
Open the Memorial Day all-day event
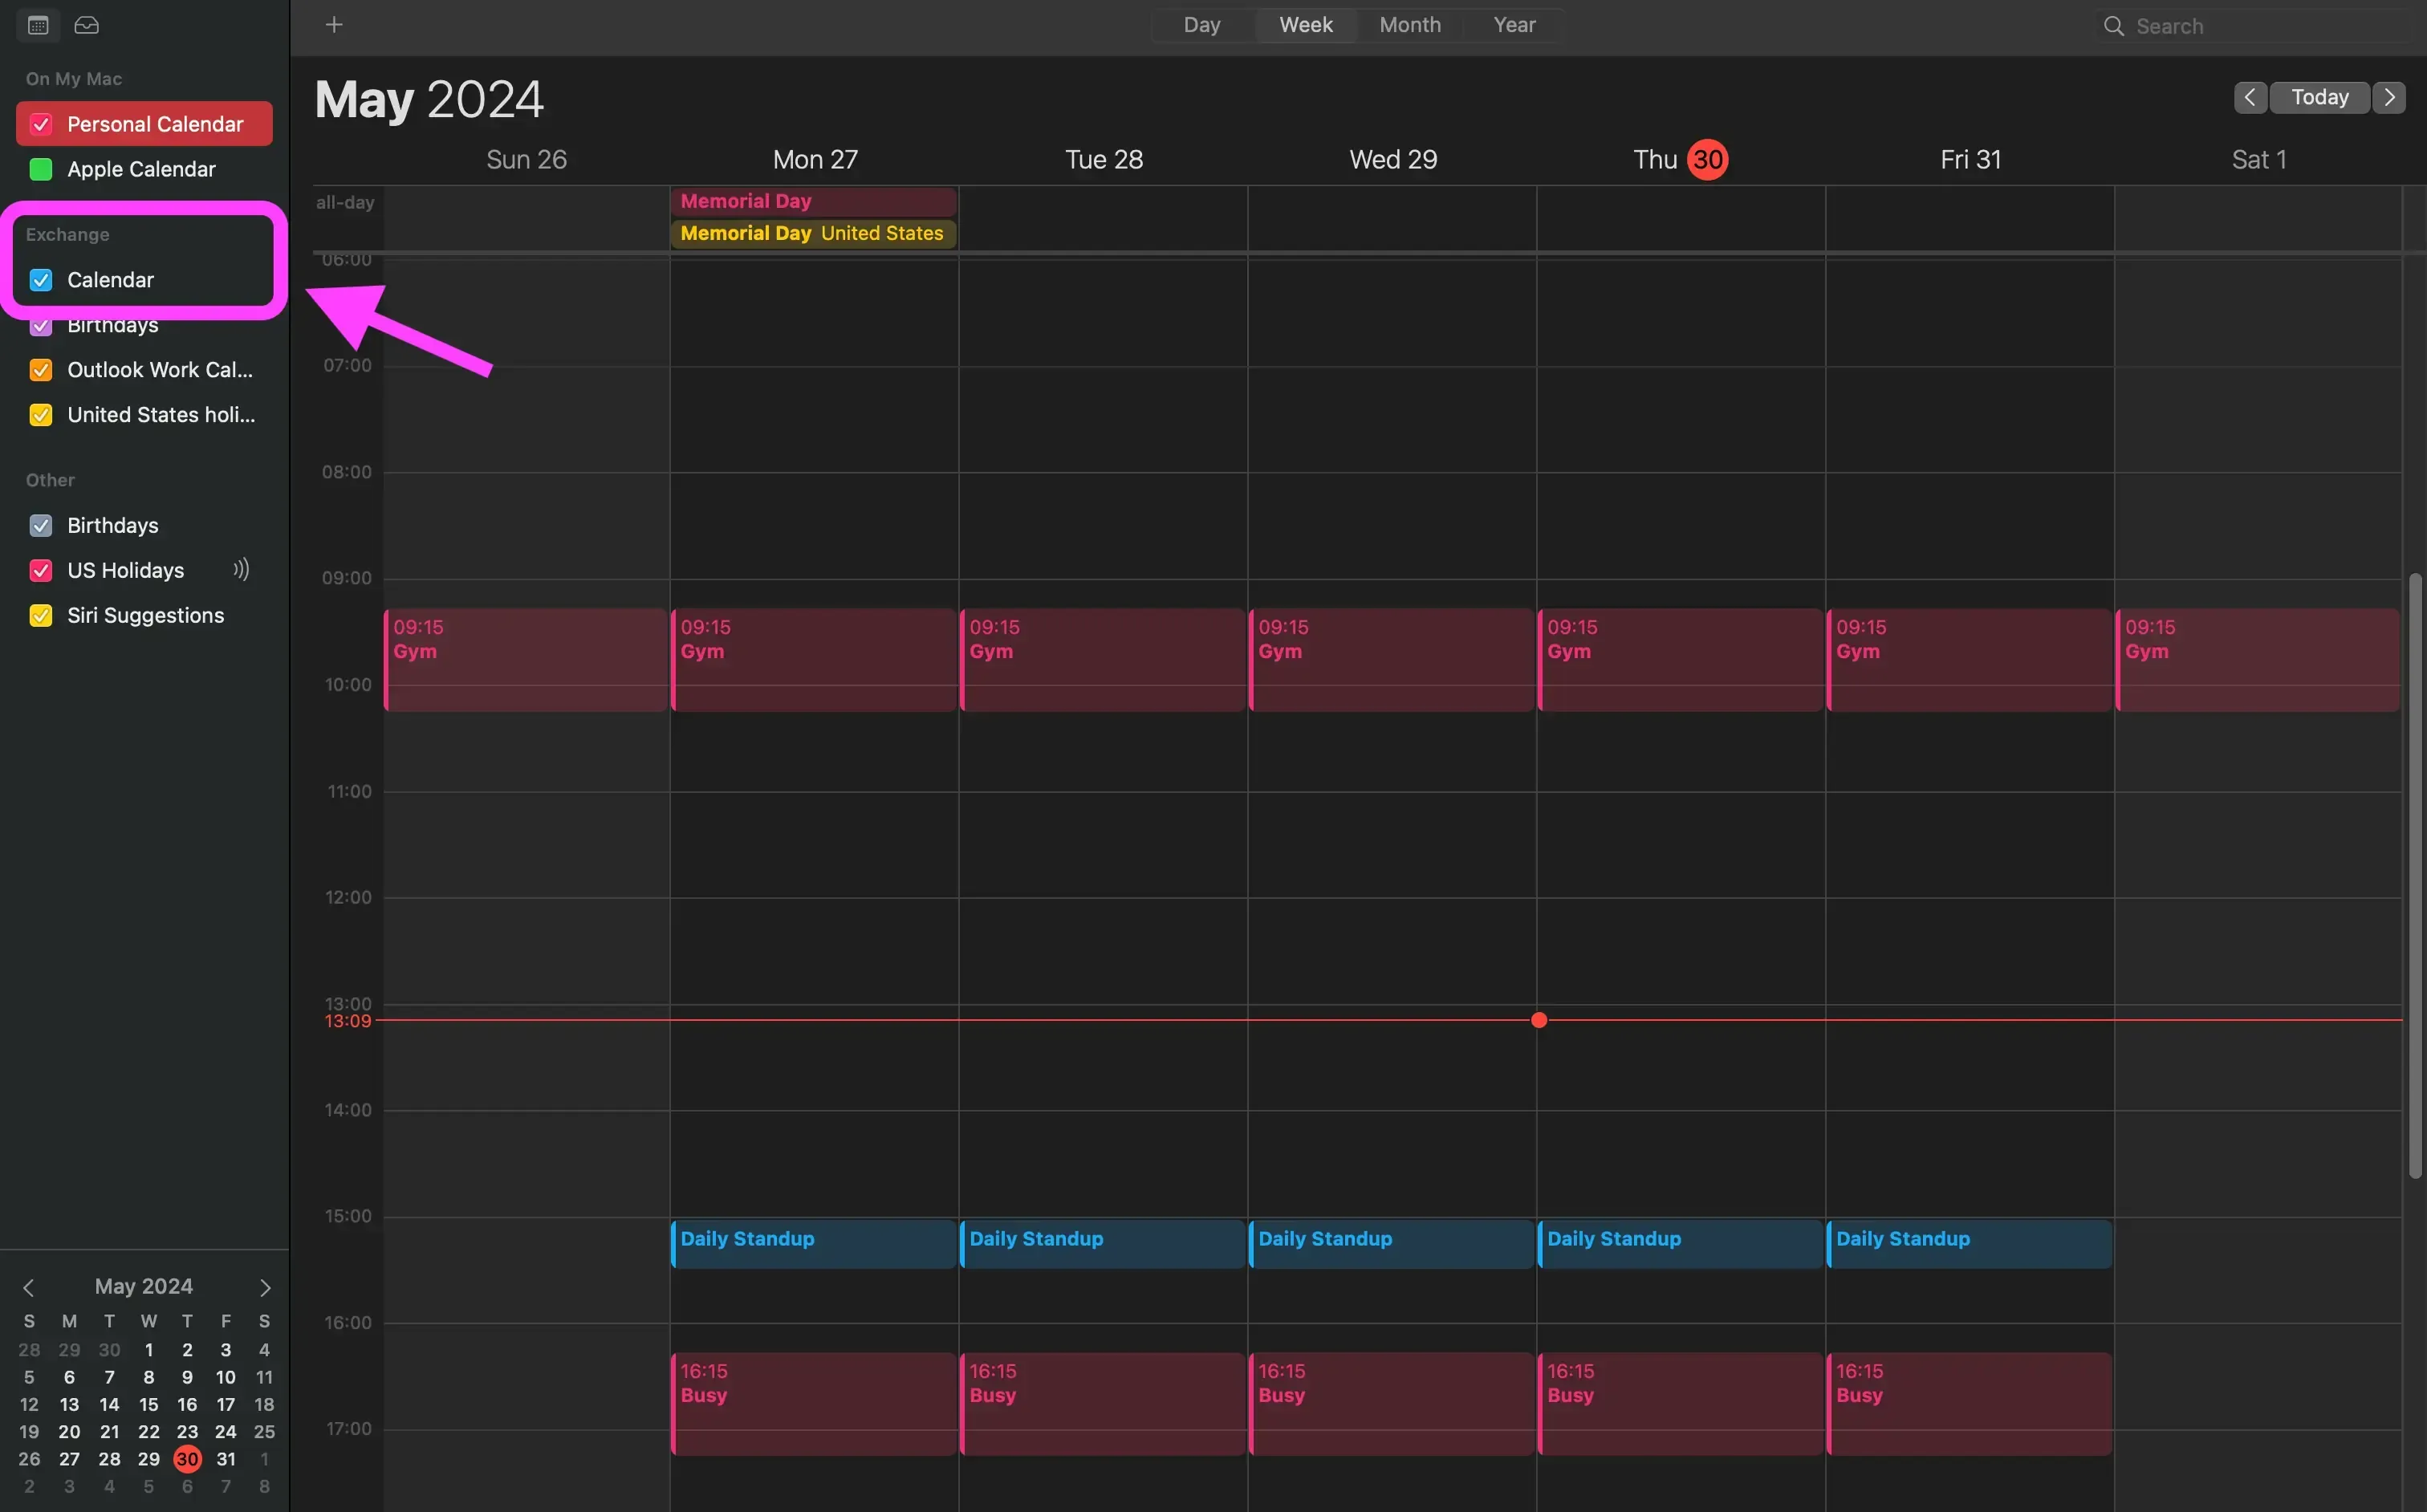(812, 200)
